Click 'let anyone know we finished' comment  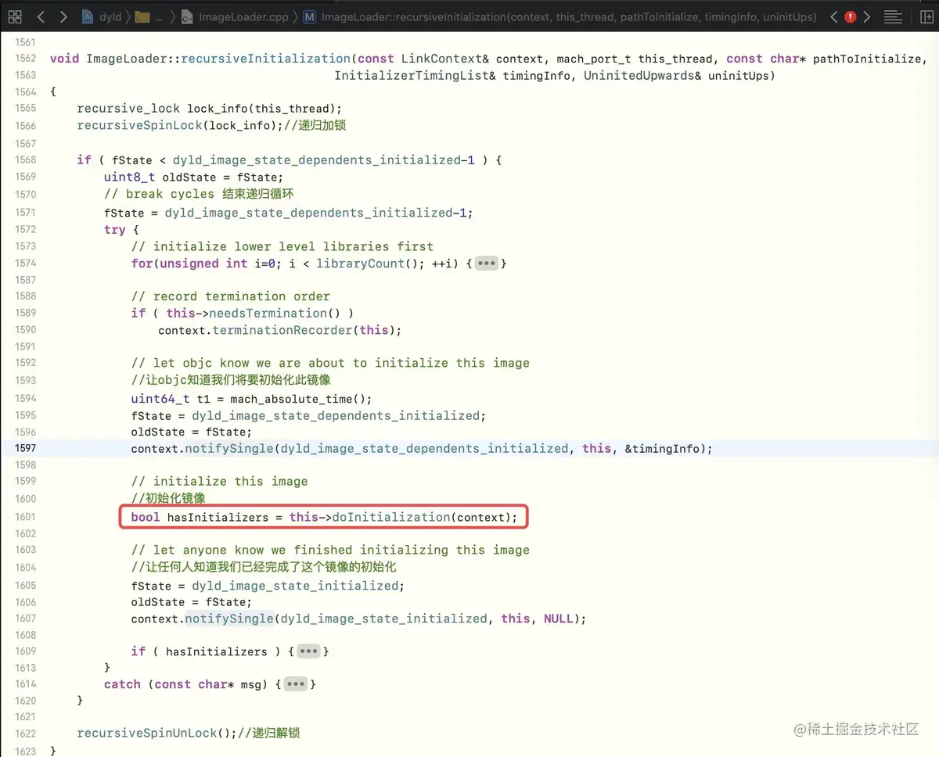tap(330, 551)
